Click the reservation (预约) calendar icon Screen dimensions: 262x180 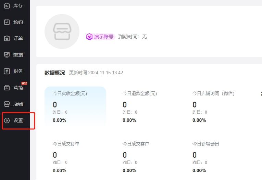7,22
